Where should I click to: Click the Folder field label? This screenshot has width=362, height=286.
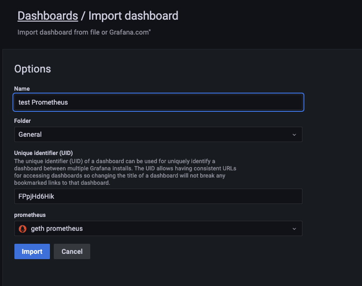(23, 121)
